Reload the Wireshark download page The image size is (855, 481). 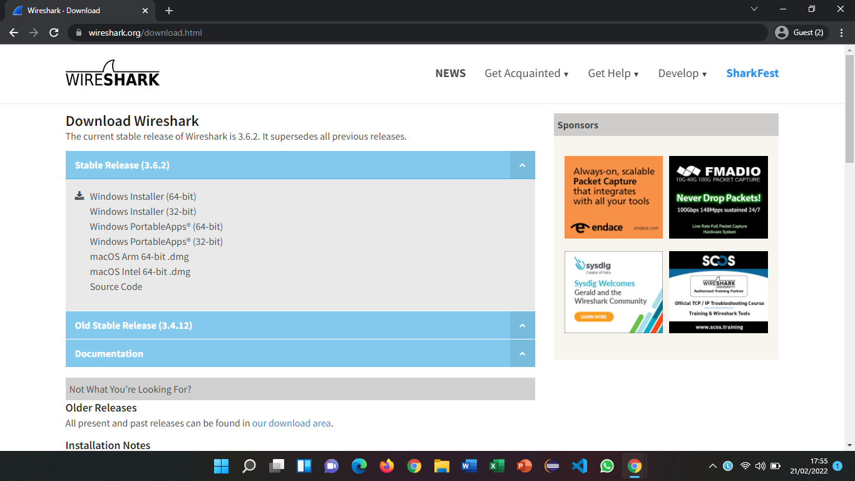[x=54, y=33]
